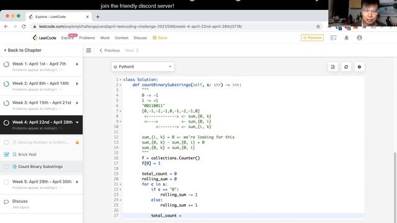397x223 pixels.
Task: Open the Python3 language dropdown
Action: click(143, 67)
